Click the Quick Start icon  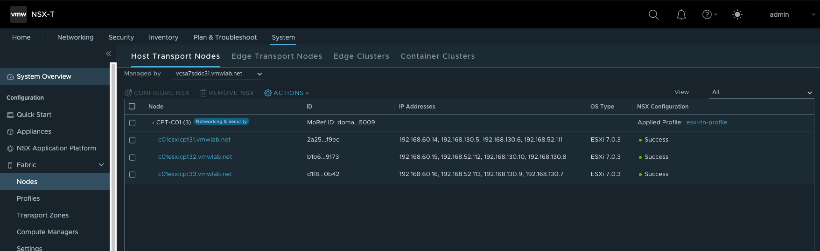point(10,115)
